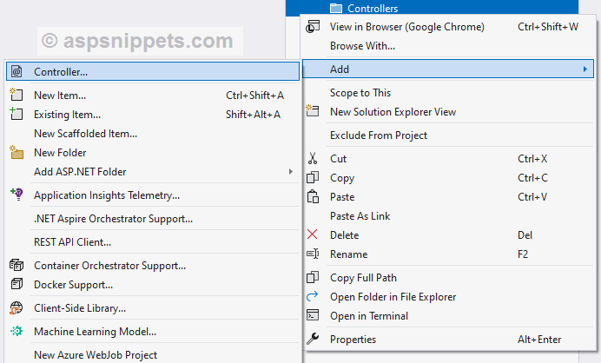
Task: Select Delete from context menu
Action: click(x=447, y=235)
